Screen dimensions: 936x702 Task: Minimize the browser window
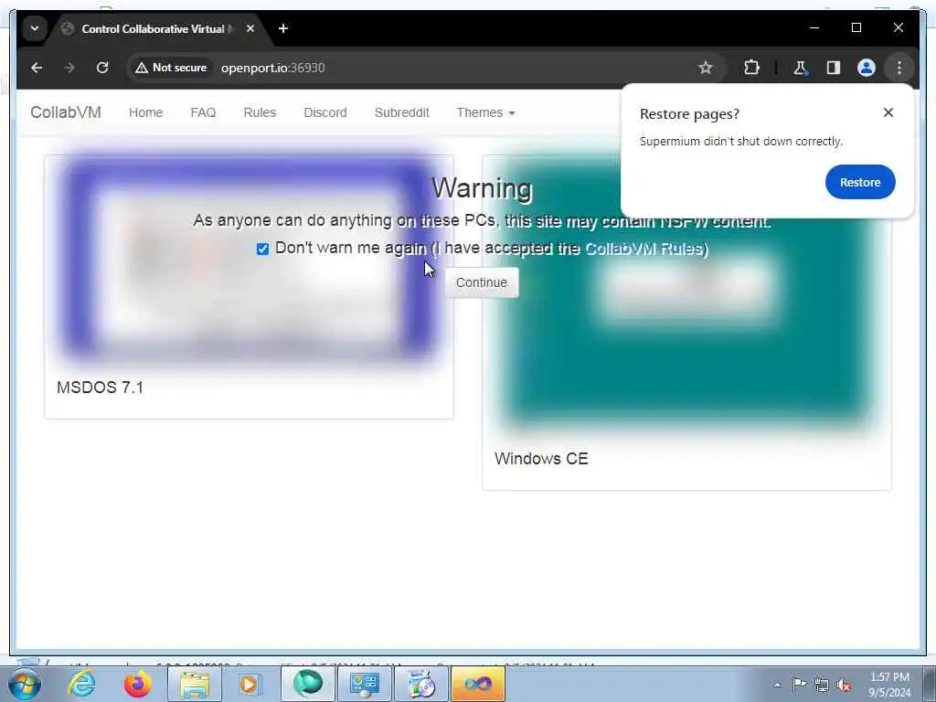(x=814, y=27)
